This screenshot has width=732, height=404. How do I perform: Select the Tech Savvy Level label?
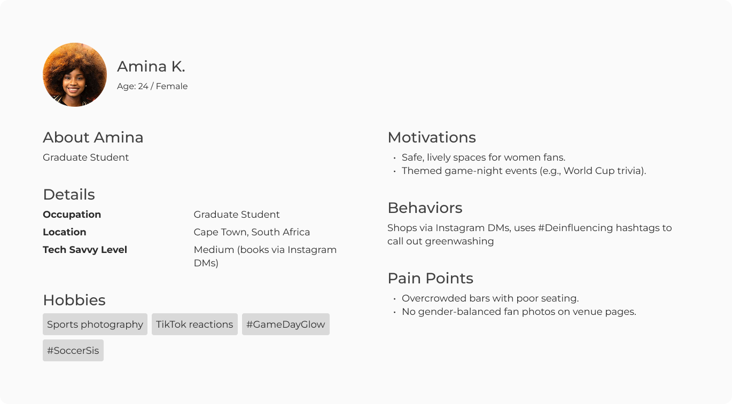[x=85, y=250]
